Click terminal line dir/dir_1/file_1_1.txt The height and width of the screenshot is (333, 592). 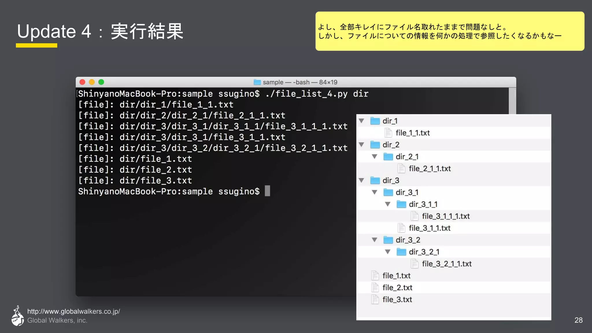[x=156, y=104]
